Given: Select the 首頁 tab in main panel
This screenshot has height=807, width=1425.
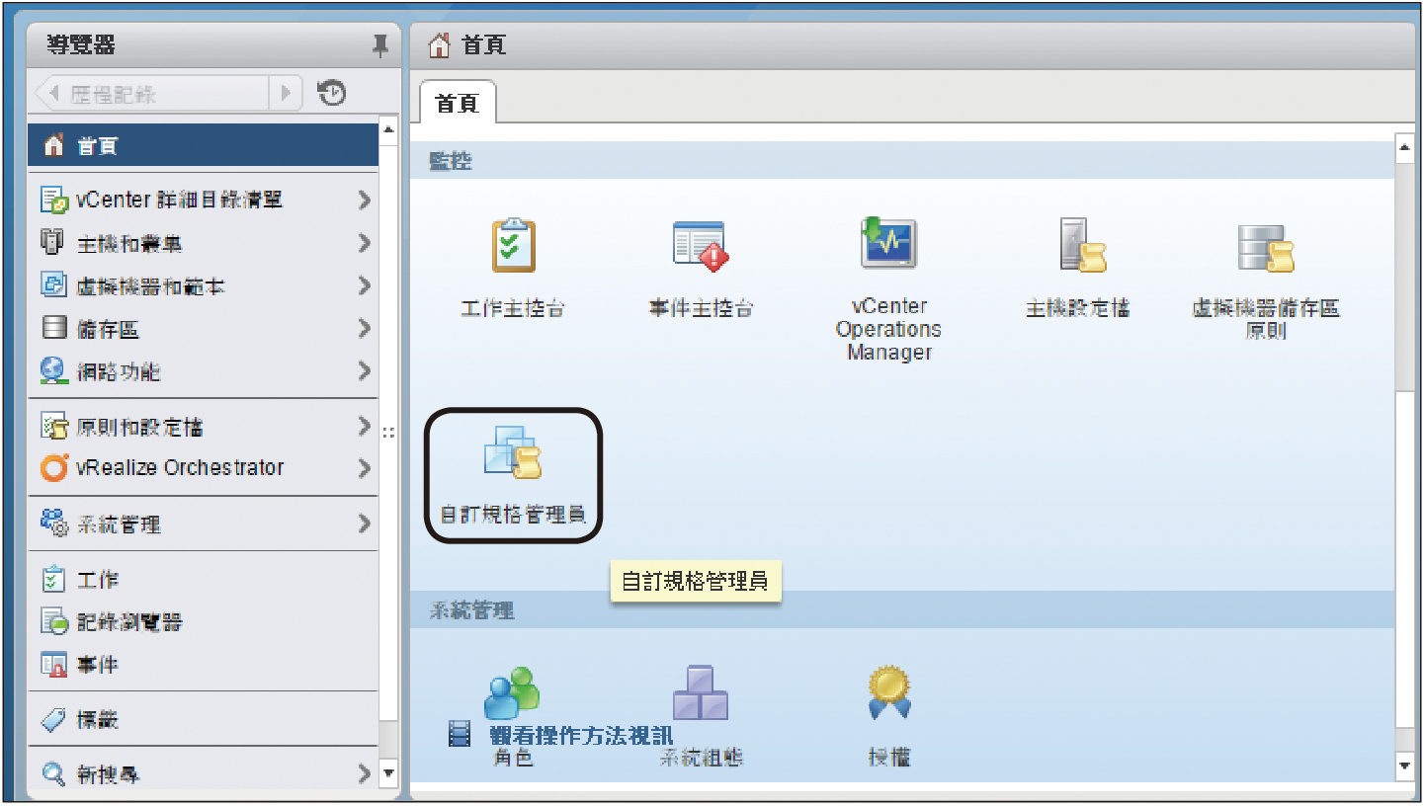Looking at the screenshot, I should pos(457,102).
